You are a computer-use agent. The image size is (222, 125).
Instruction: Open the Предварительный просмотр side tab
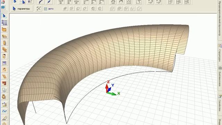tap(220, 20)
